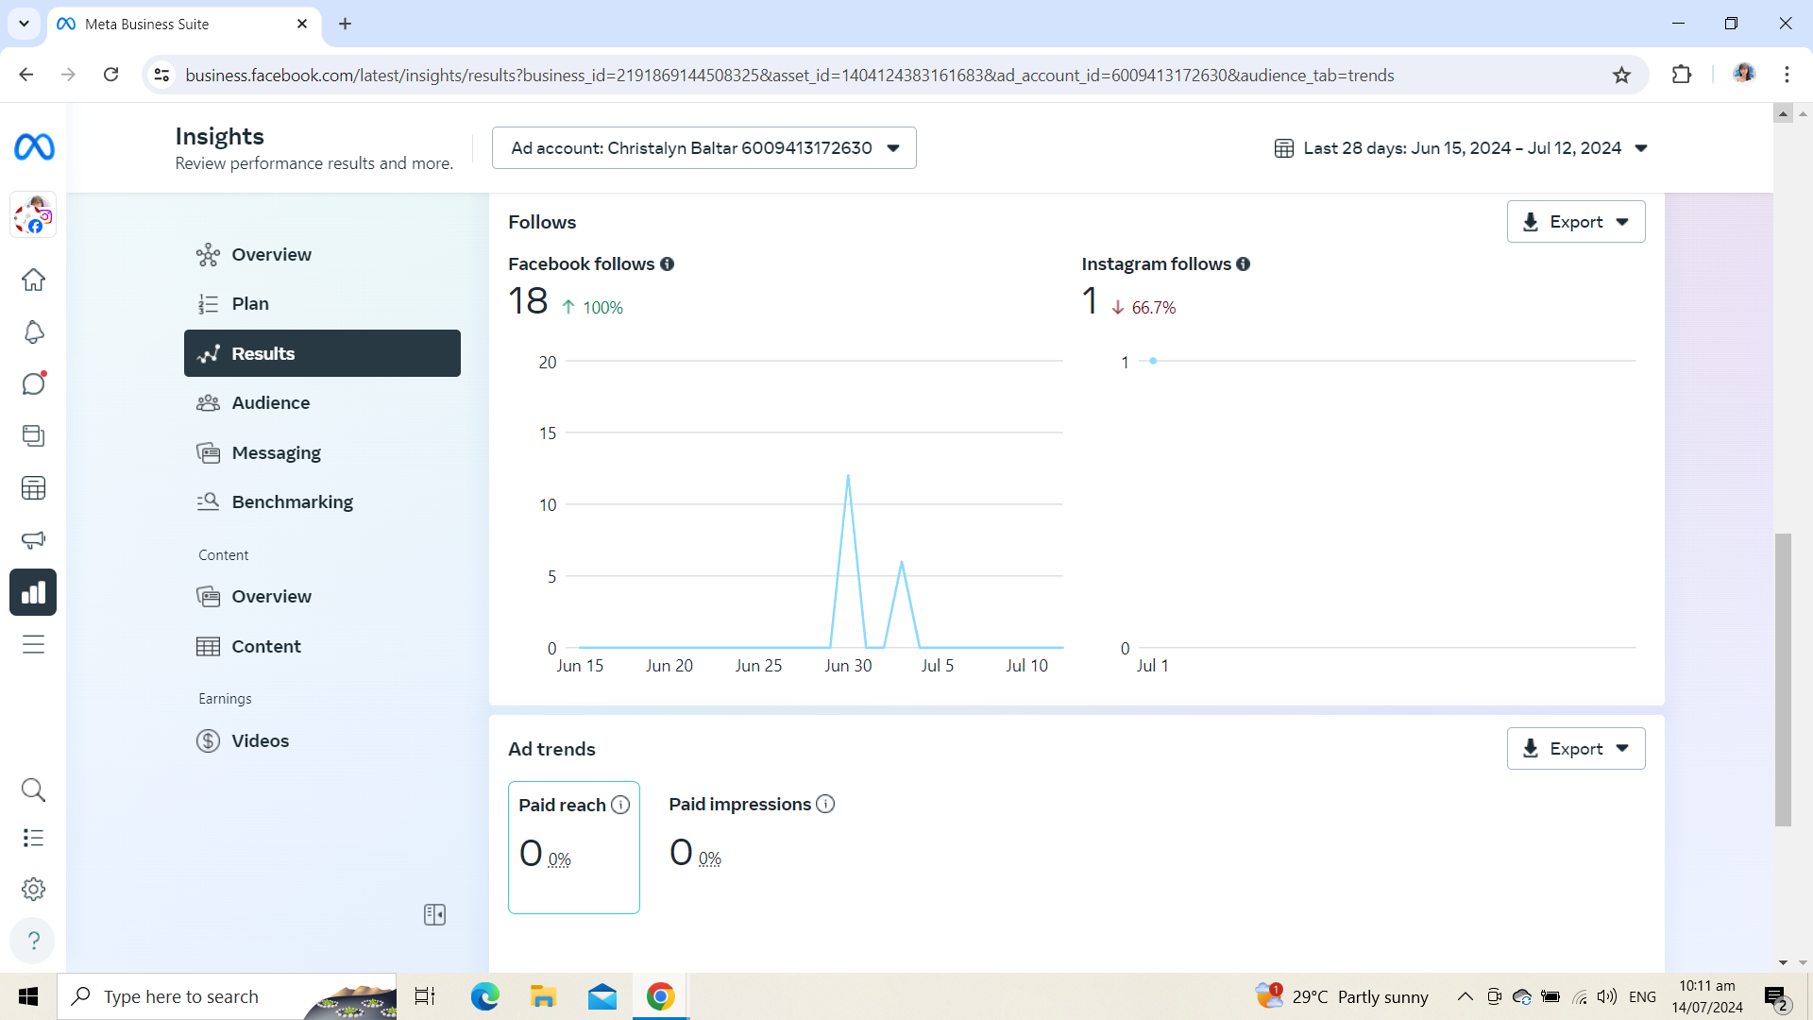Screen dimensions: 1813x1020
Task: Expand the tab search chevron in Chrome
Action: coord(24,24)
